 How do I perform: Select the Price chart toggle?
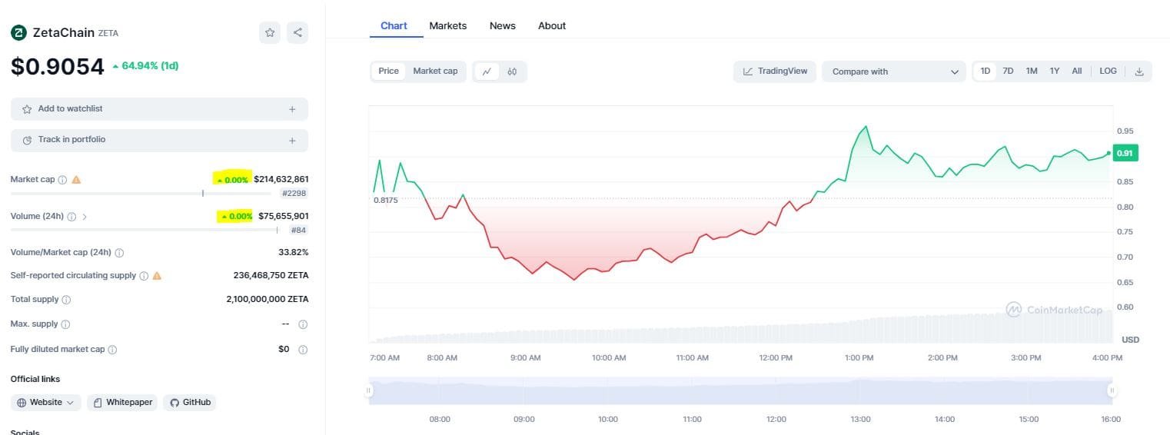point(389,71)
